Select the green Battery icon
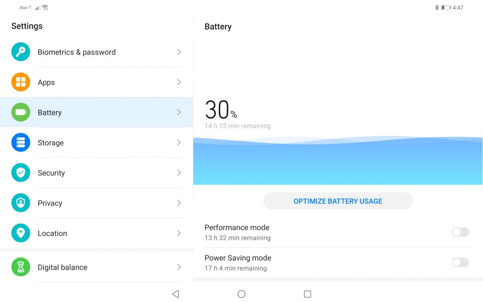The height and width of the screenshot is (302, 483). [21, 112]
